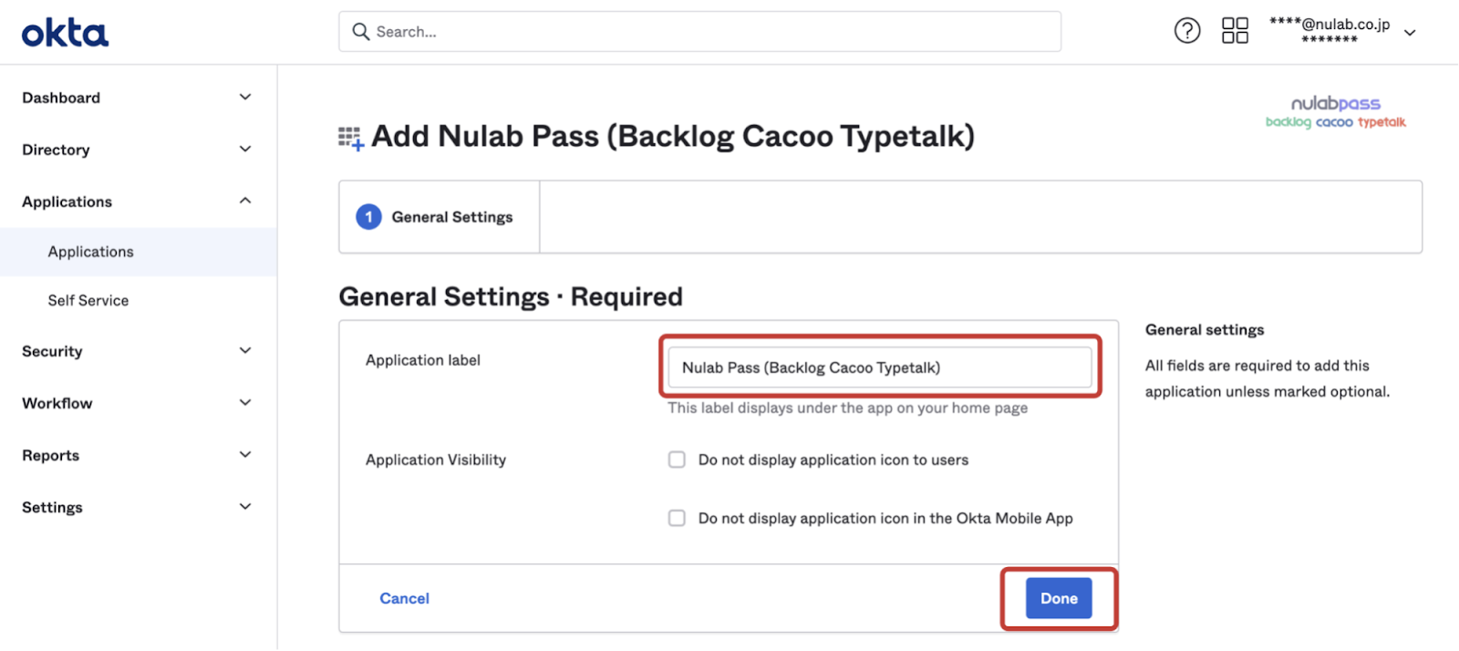Click the Done button
1459x651 pixels.
[1059, 598]
